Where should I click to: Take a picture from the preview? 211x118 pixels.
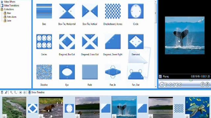(207, 85)
